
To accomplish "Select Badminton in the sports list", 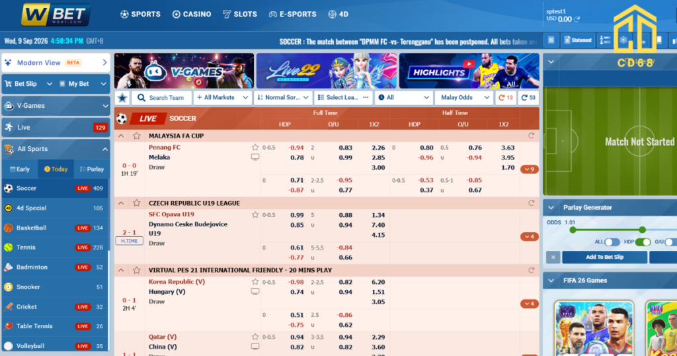I will [56, 267].
